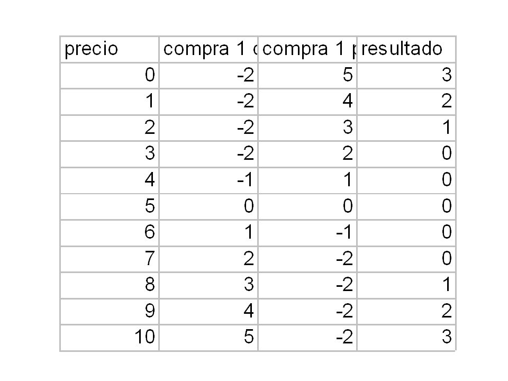Viewport: 508px width, 381px height.
Task: Select the truncated 'compra 1 c' header cell
Action: pyautogui.click(x=208, y=49)
